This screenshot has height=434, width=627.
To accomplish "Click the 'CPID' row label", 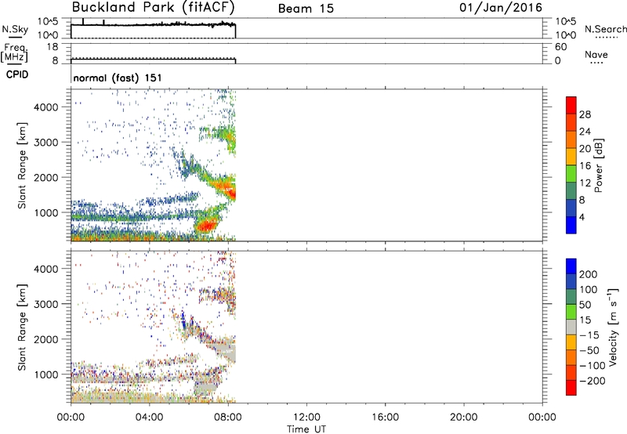I will (x=17, y=74).
